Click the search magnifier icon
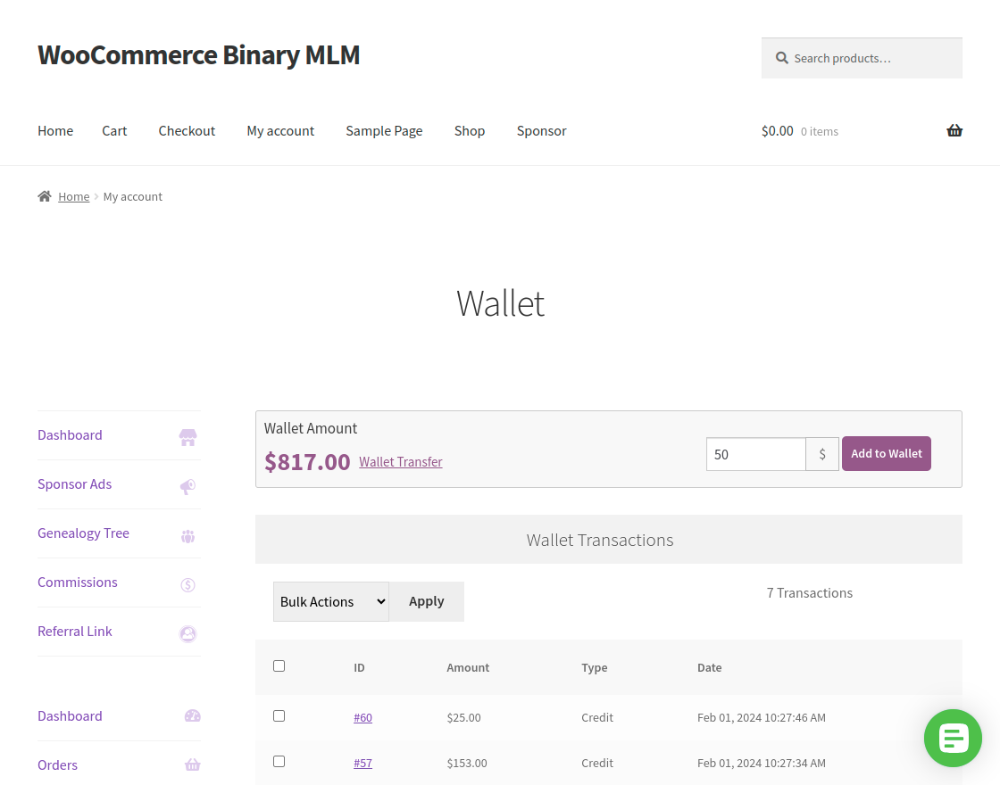 coord(781,57)
